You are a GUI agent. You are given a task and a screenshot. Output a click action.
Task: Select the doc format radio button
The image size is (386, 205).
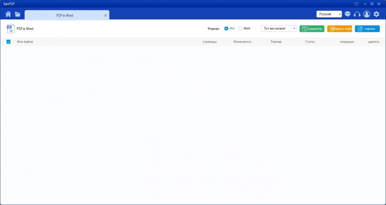point(226,29)
